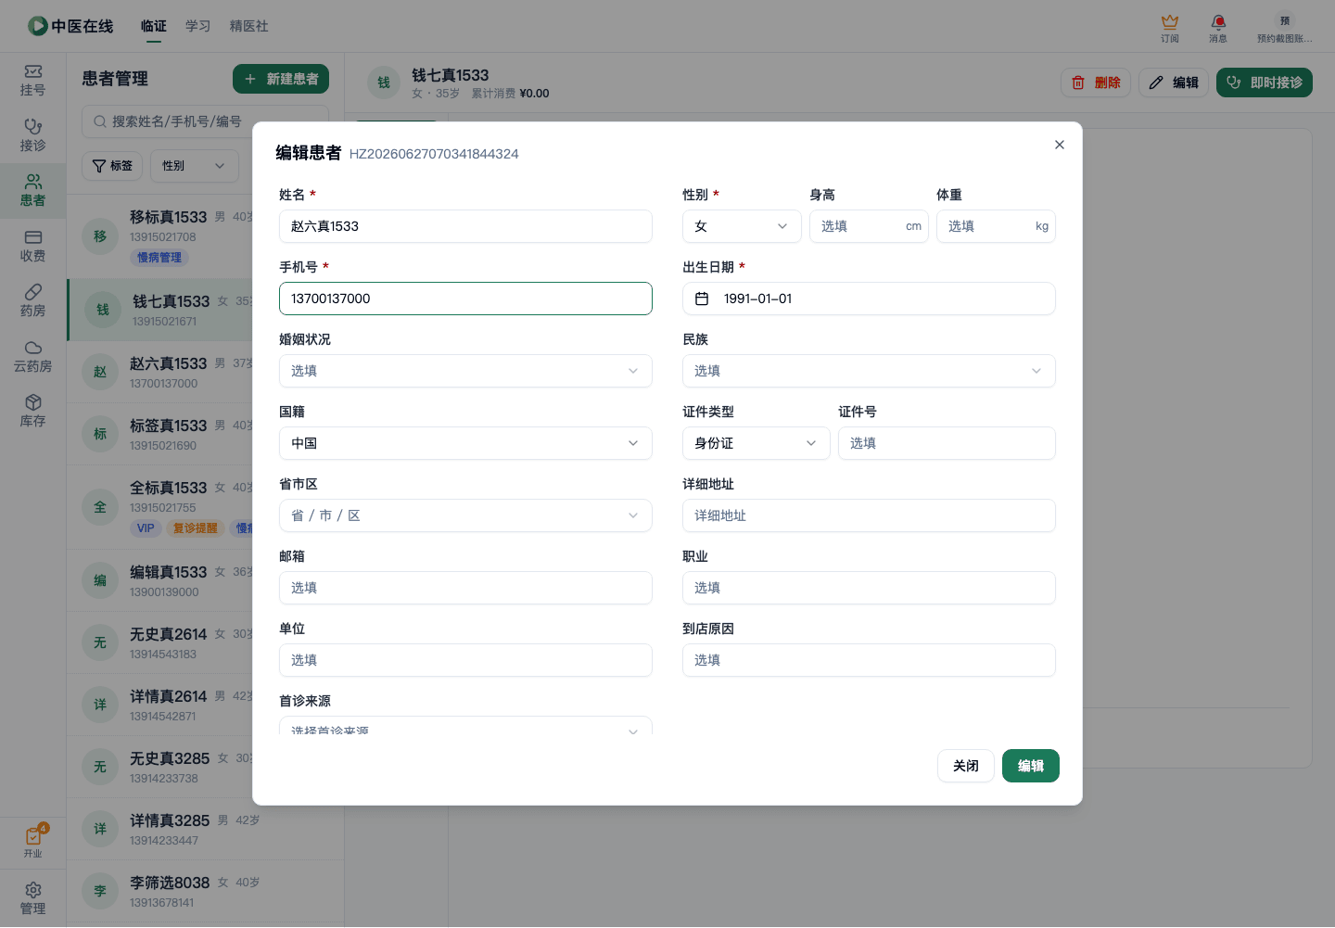This screenshot has height=928, width=1335.
Task: Click the 订阅 crown icon
Action: tap(1170, 28)
